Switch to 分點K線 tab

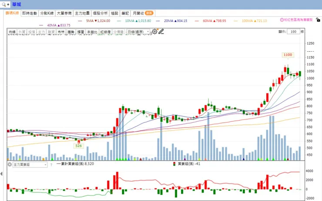(47, 13)
